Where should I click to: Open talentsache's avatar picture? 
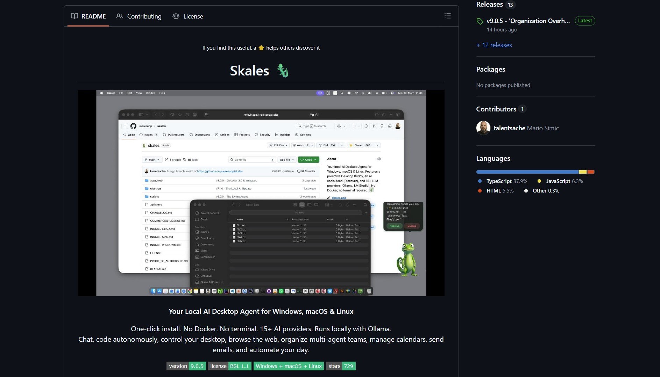[x=483, y=128]
